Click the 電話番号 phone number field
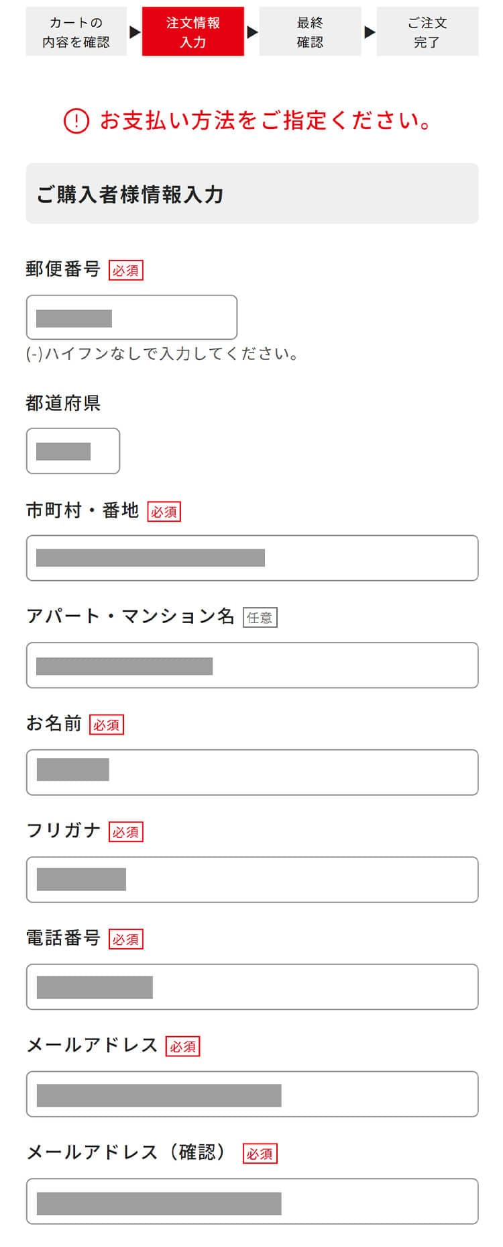 click(x=252, y=987)
